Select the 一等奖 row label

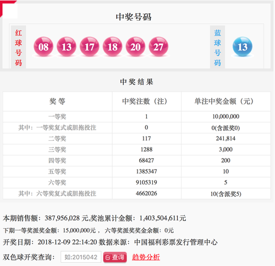point(57,117)
